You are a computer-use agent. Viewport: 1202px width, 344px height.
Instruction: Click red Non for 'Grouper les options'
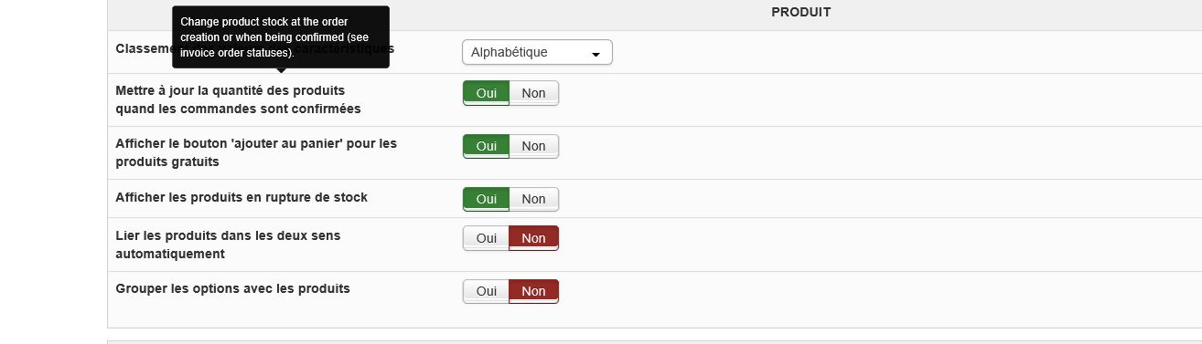click(x=533, y=291)
